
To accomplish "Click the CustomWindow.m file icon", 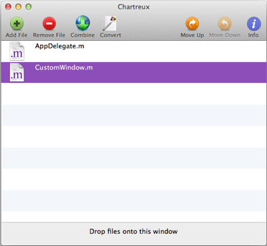I will point(17,72).
